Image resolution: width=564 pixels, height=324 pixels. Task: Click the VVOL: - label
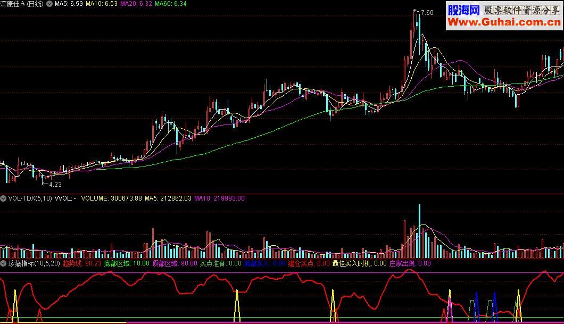click(x=65, y=198)
